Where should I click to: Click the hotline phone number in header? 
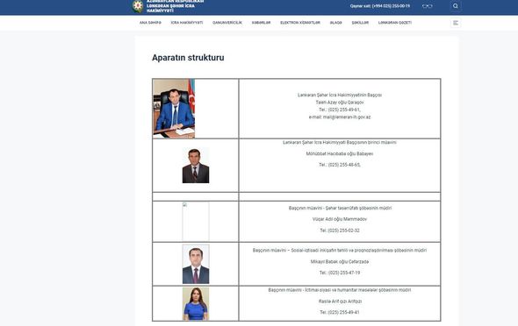pyautogui.click(x=391, y=6)
